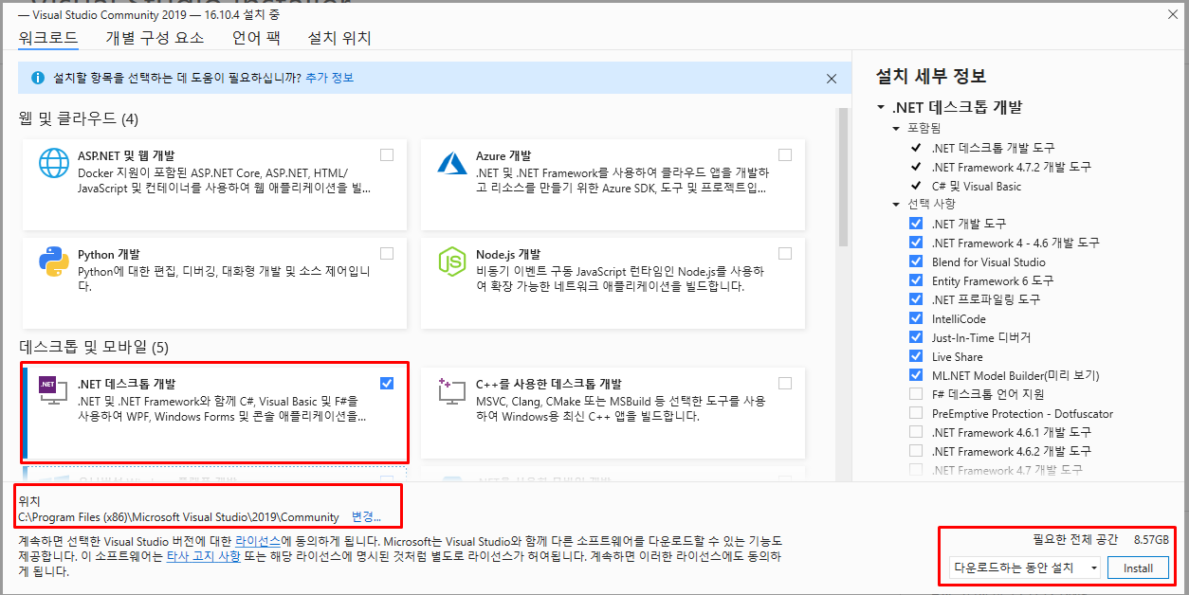
Task: Switch to the 설치 위치 tab
Action: (x=339, y=38)
